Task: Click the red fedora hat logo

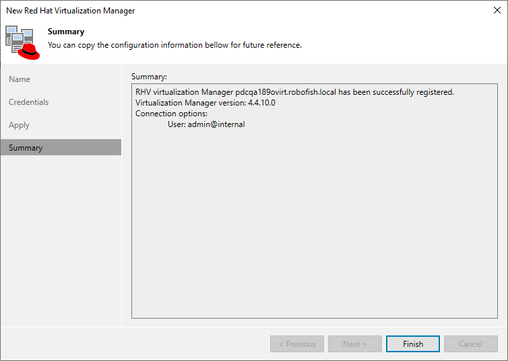Action: tap(28, 49)
